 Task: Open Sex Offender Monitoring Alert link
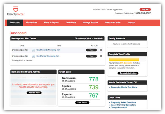click(48, 56)
